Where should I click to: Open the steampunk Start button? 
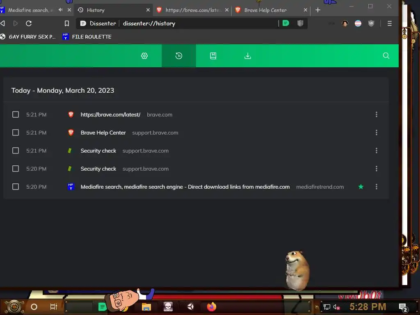(x=14, y=307)
